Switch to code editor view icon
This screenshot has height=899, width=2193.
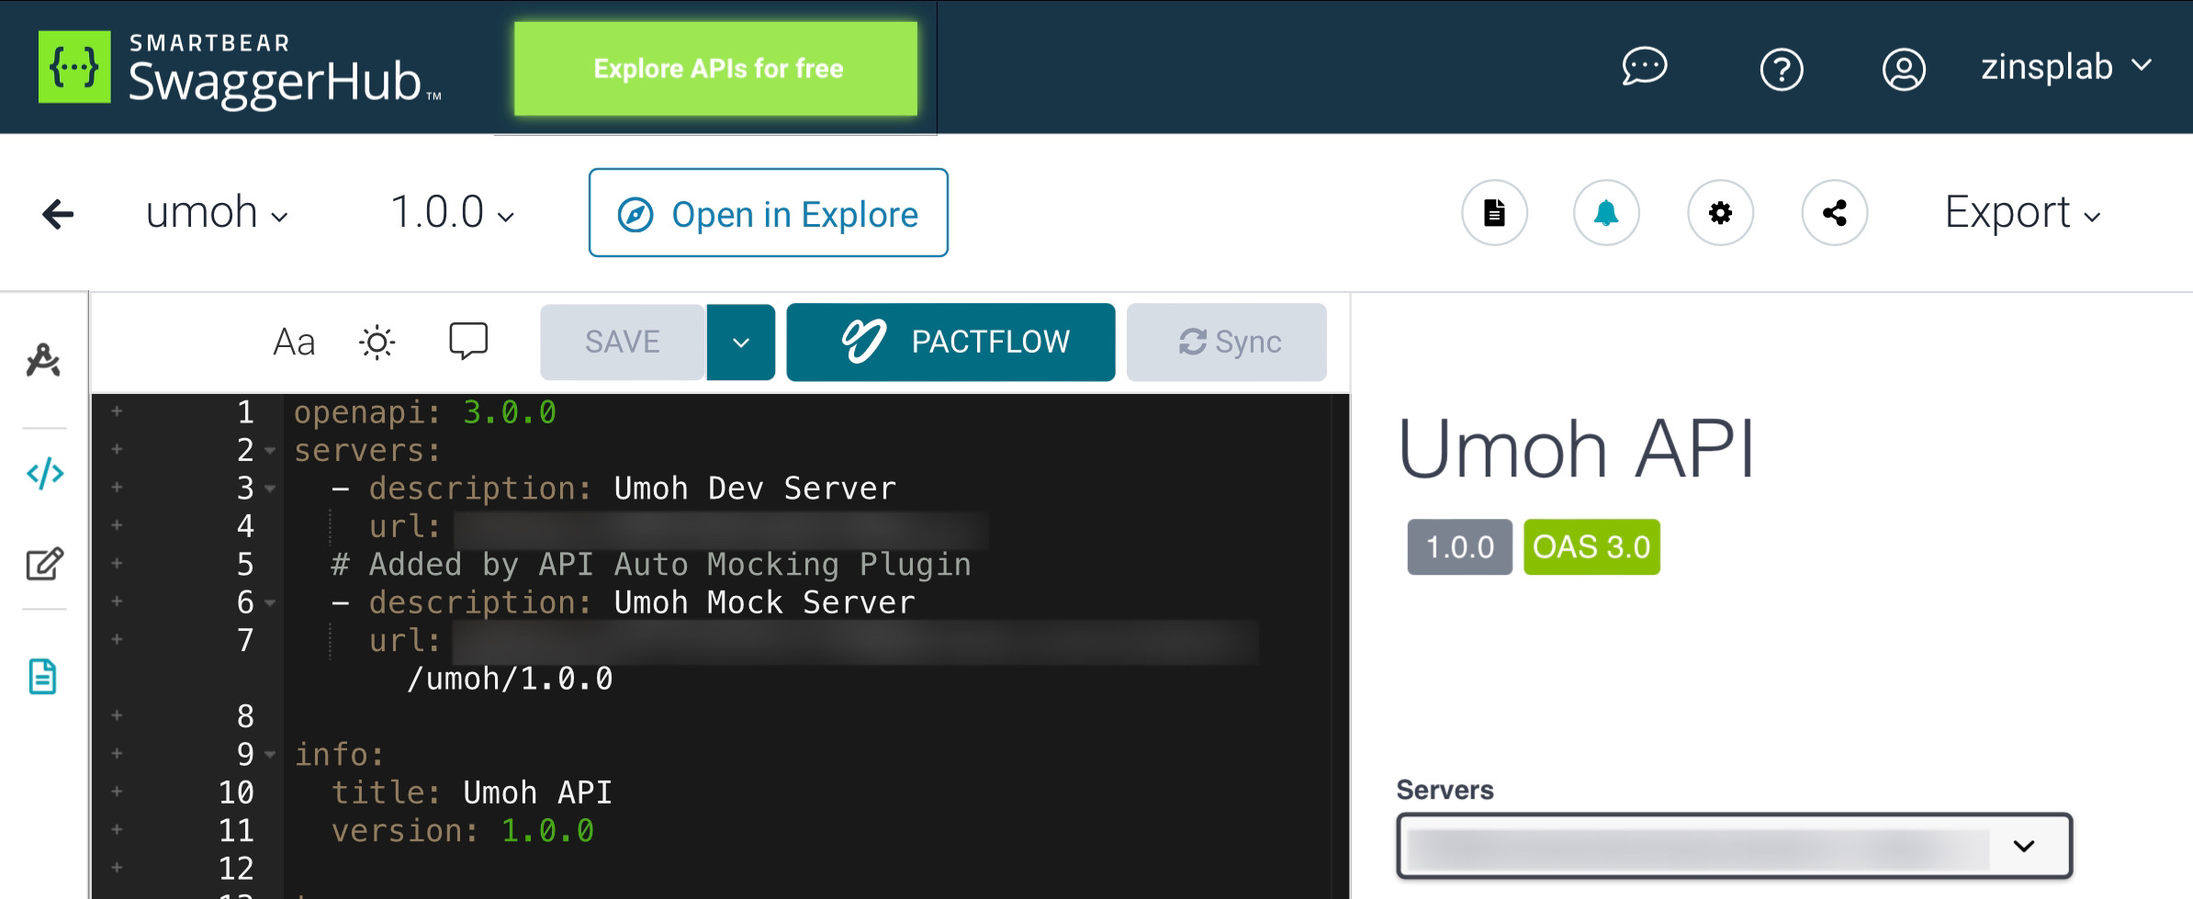click(44, 474)
